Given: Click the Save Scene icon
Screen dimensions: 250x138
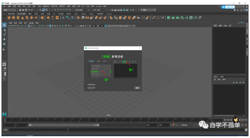Looking at the screenshot, I should 26,10.
